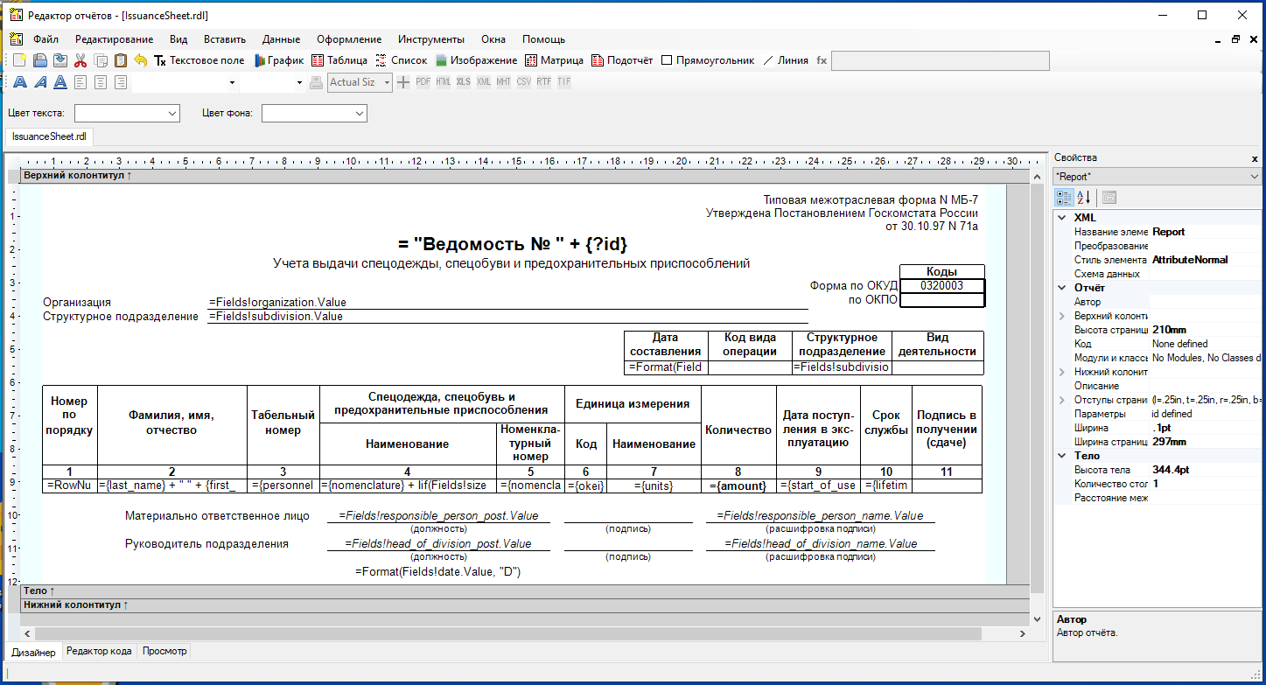1266x685 pixels.
Task: Open the Данные menu
Action: (x=281, y=39)
